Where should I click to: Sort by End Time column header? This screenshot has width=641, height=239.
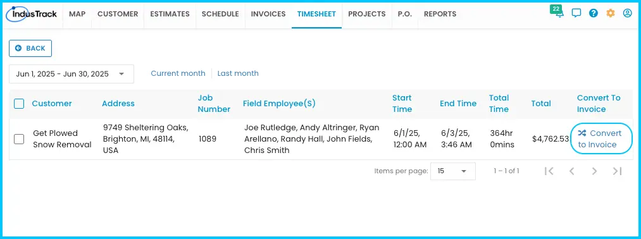(458, 104)
